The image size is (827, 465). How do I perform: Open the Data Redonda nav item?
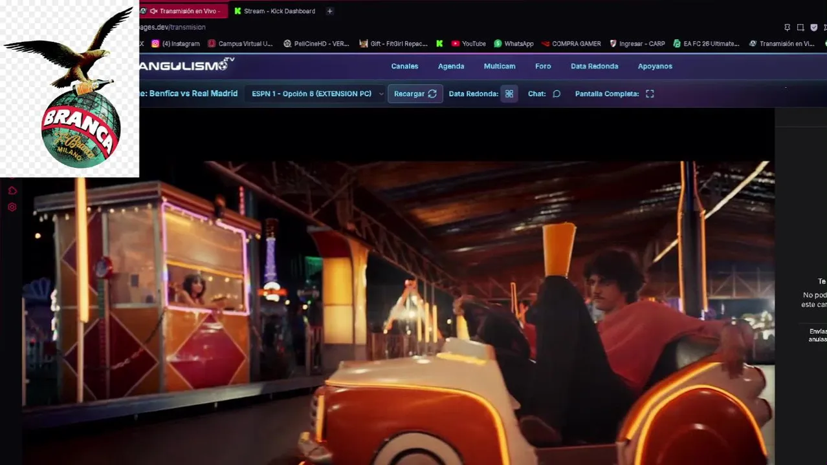(x=594, y=66)
